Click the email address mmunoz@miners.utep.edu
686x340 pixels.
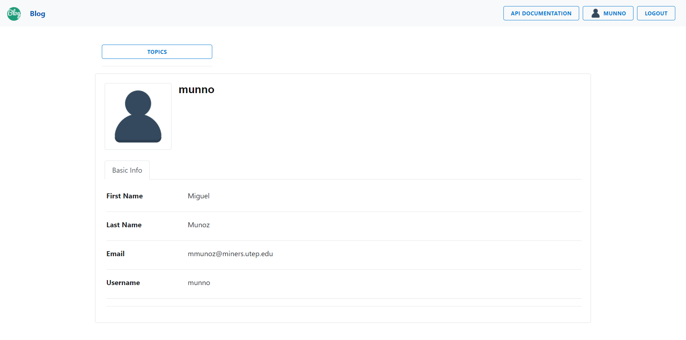[230, 254]
